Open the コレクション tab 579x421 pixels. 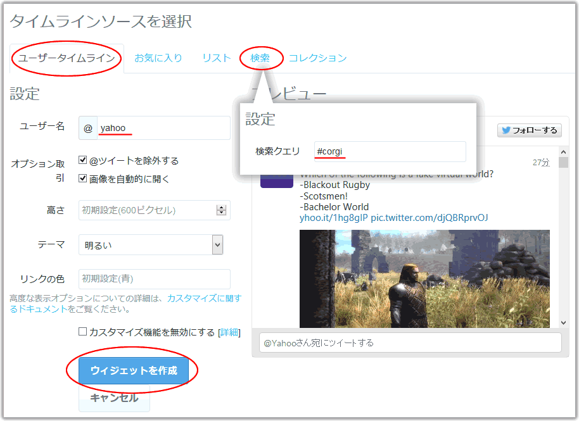point(317,58)
